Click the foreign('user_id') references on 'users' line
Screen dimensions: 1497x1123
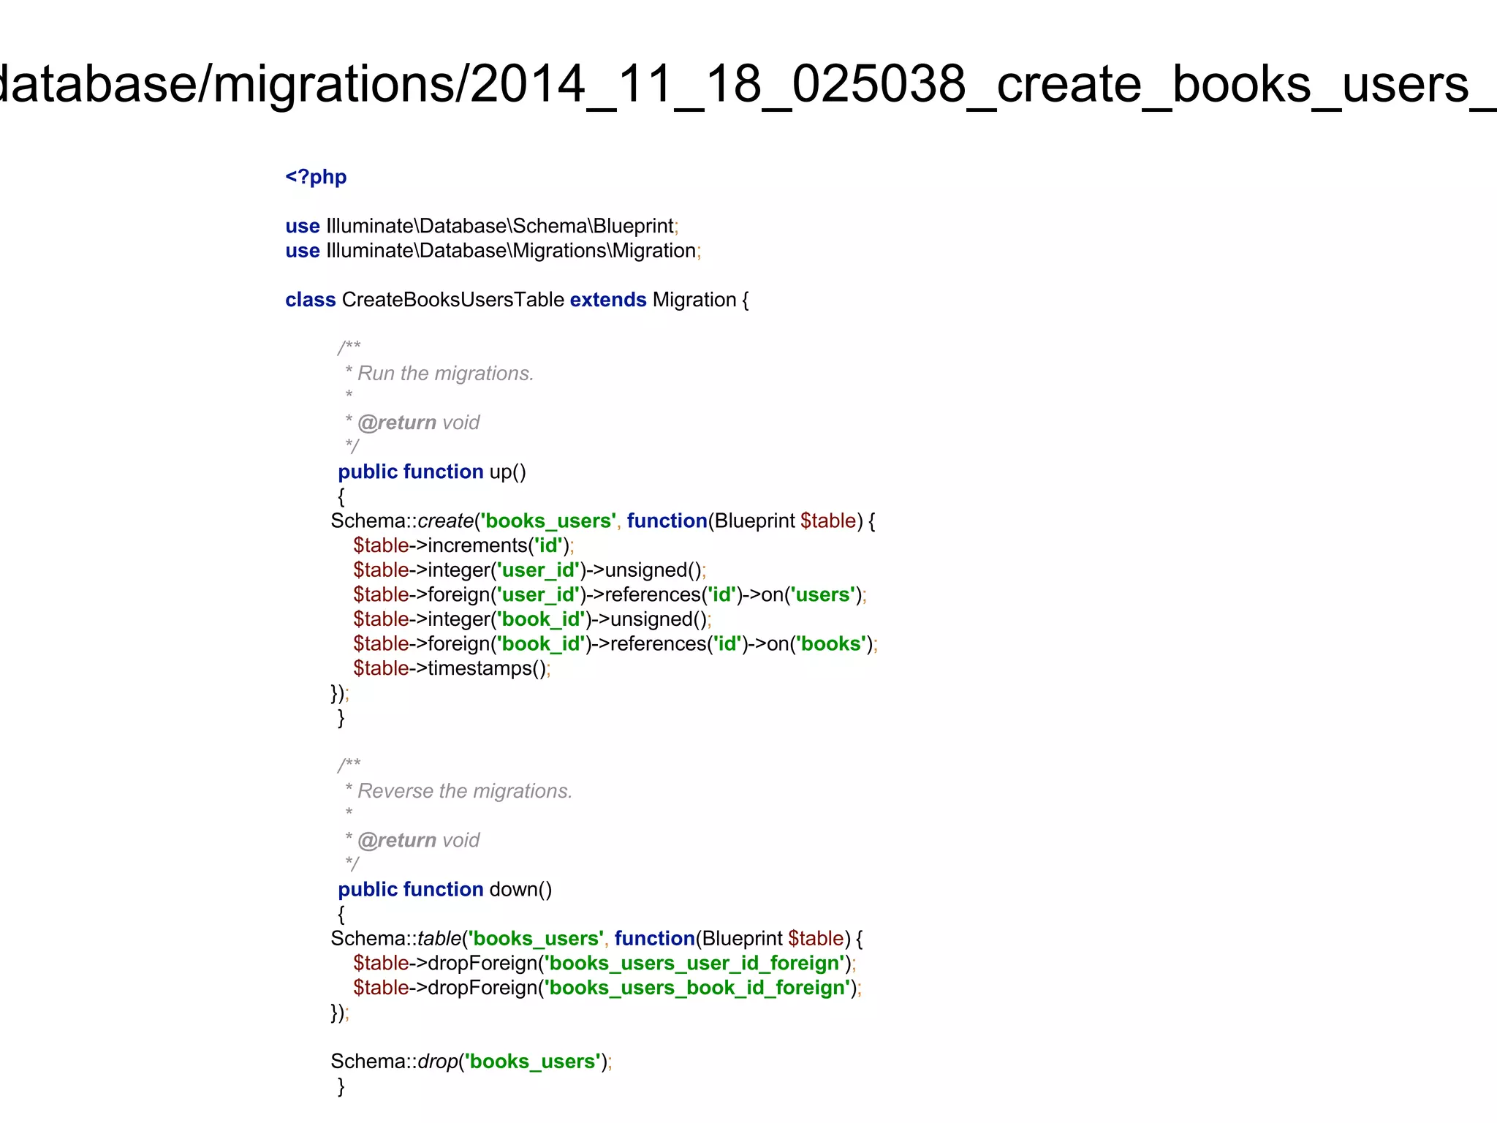pyautogui.click(x=610, y=594)
